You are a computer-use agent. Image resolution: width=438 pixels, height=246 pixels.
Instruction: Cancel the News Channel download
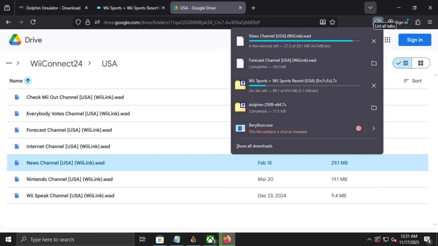374,41
